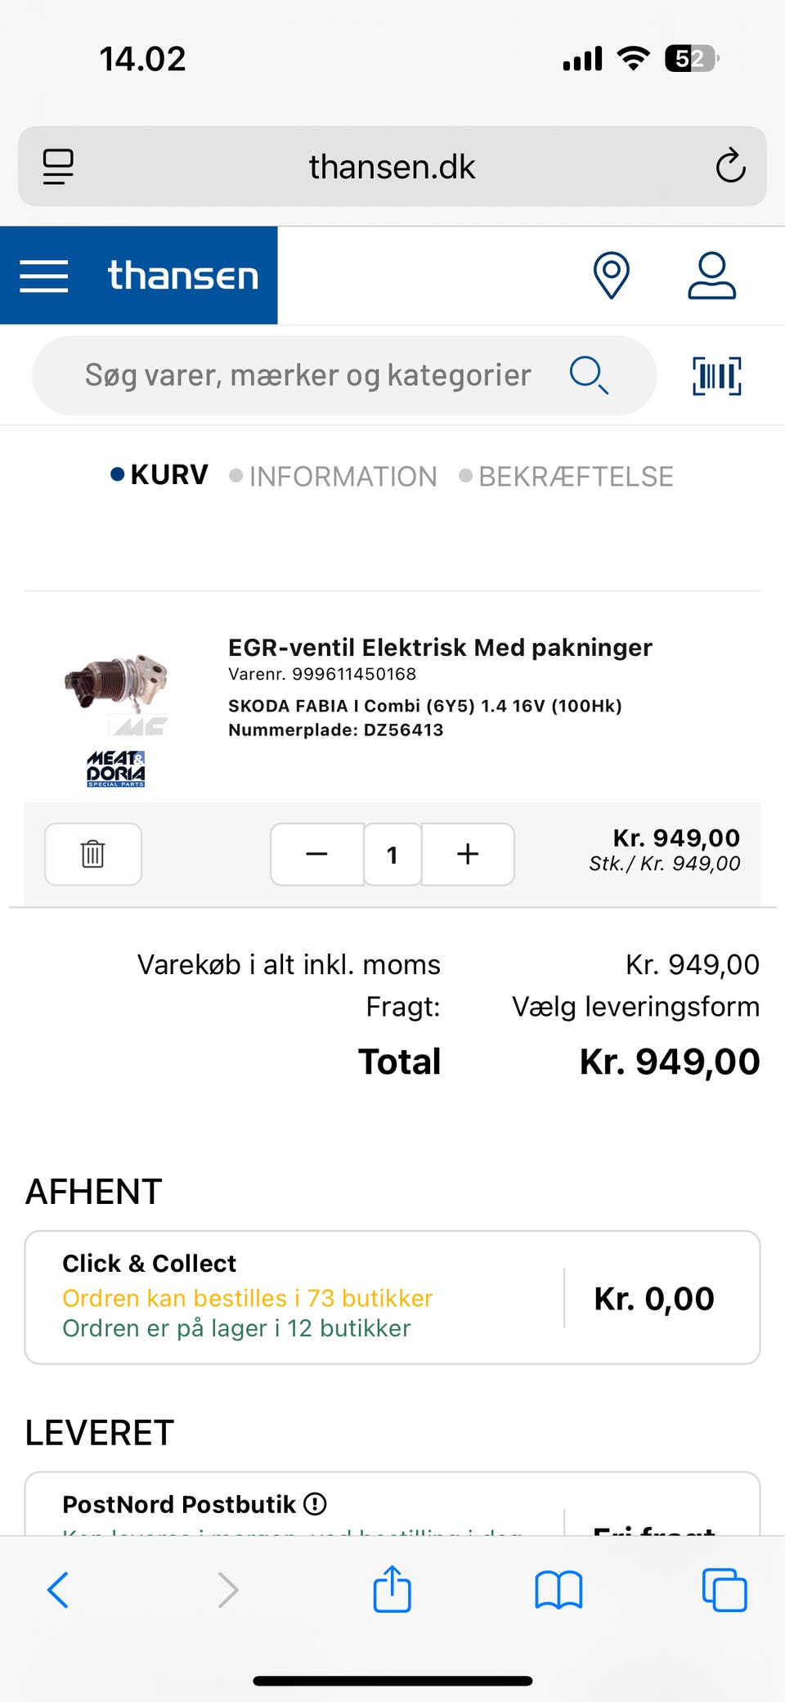Open the user account profile icon

711,276
